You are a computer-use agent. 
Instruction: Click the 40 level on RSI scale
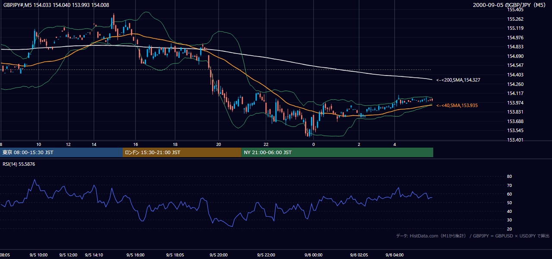coord(509,211)
